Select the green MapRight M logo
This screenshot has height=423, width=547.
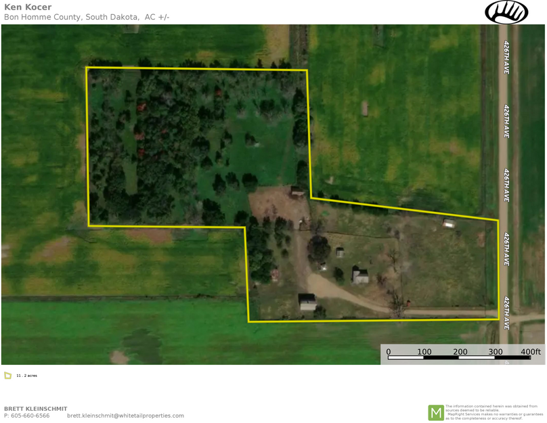tap(437, 410)
